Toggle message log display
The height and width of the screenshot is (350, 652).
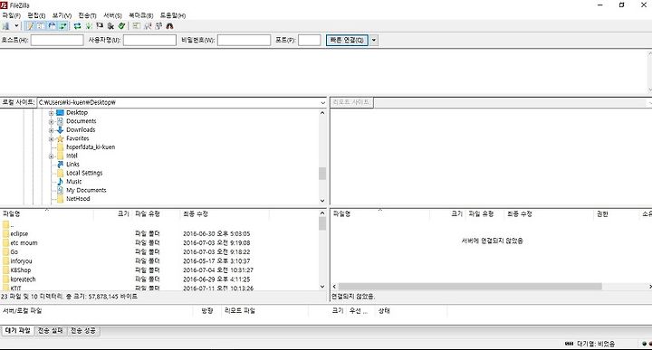(x=30, y=26)
